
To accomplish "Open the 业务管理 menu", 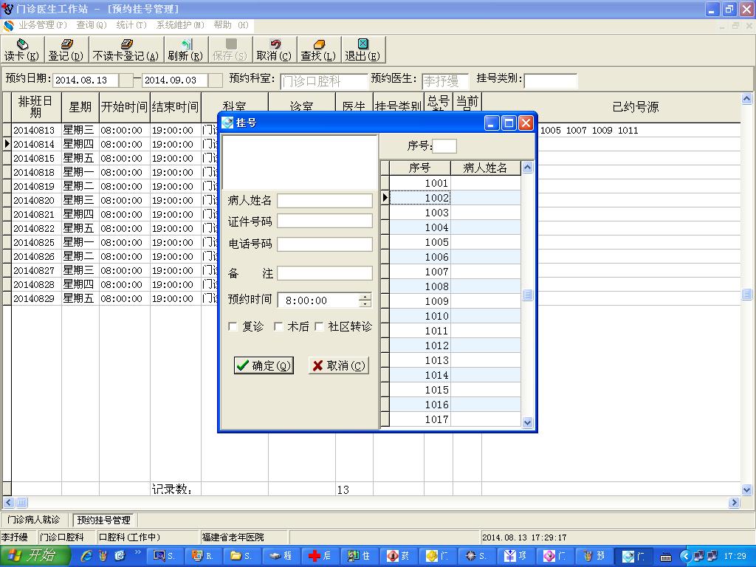I will (42, 25).
